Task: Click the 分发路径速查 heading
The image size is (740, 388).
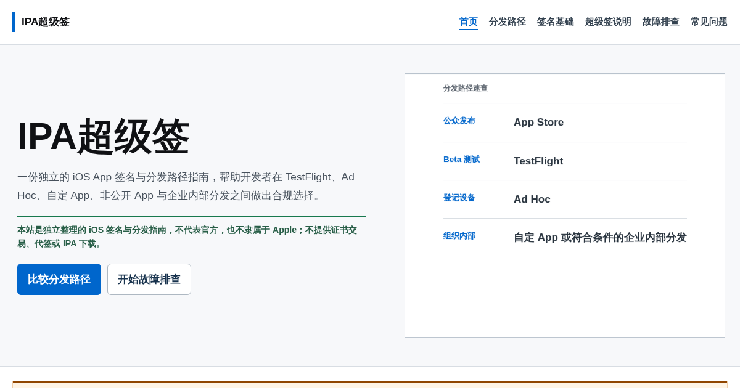Action: 466,88
